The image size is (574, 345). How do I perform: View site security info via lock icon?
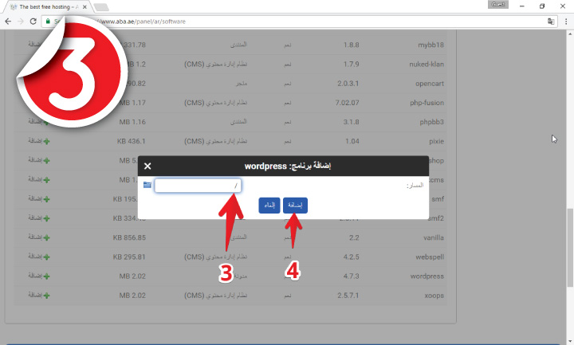click(x=48, y=22)
